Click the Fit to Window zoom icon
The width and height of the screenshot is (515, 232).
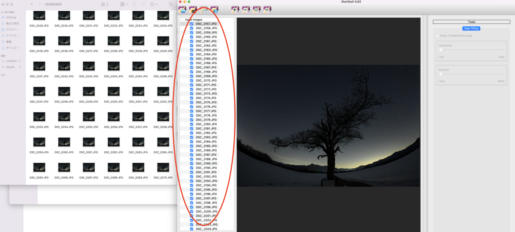[x=257, y=9]
